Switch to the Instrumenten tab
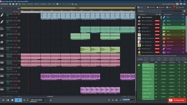Screen dimensions: 187x105 coord(151,7)
